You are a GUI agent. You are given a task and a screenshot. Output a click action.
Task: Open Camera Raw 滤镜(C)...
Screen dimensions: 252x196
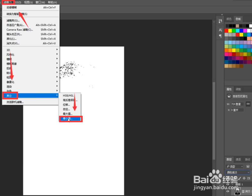coord(30,30)
